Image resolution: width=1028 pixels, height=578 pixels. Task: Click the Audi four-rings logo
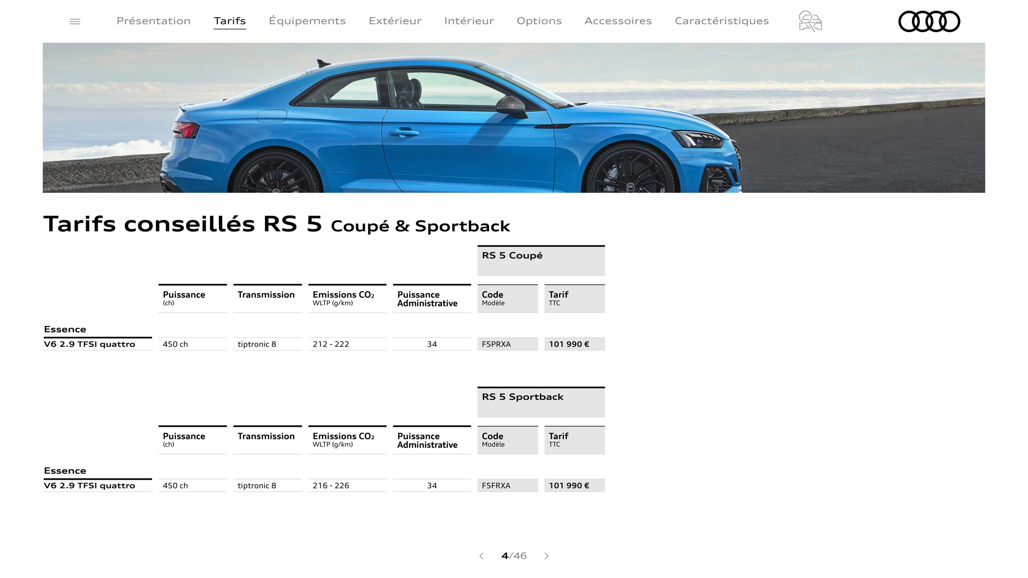pos(929,21)
